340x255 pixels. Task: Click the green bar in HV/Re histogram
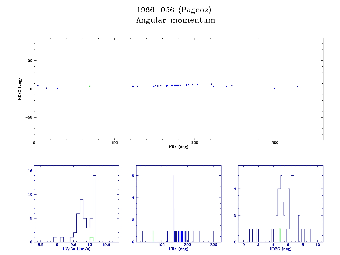tap(91, 239)
